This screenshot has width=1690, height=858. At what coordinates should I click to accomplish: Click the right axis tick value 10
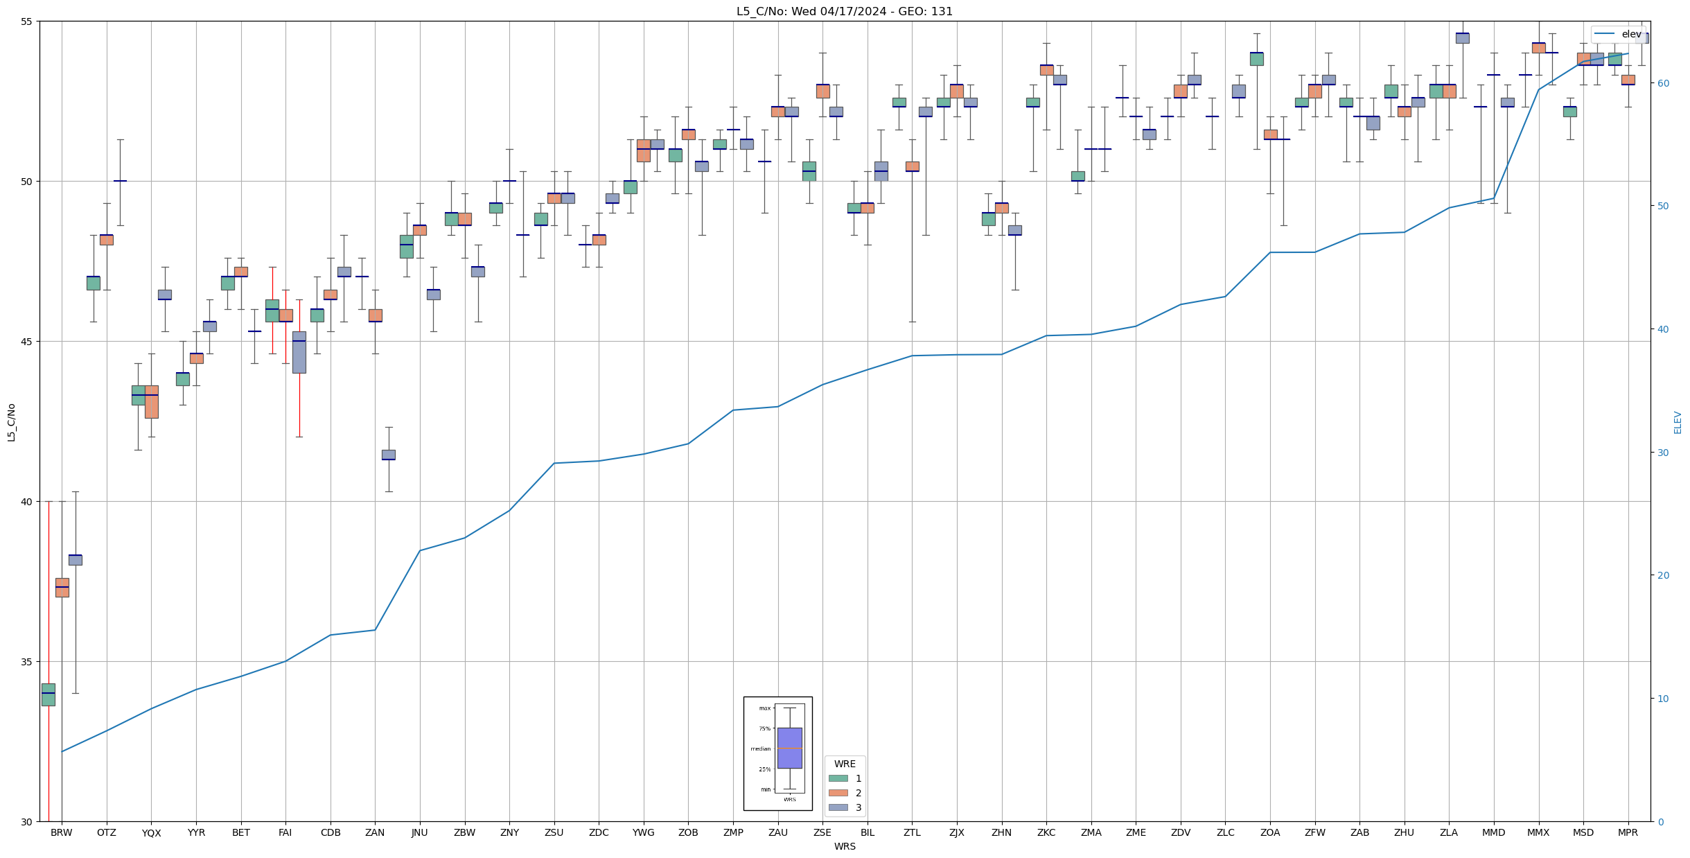[x=1662, y=699]
